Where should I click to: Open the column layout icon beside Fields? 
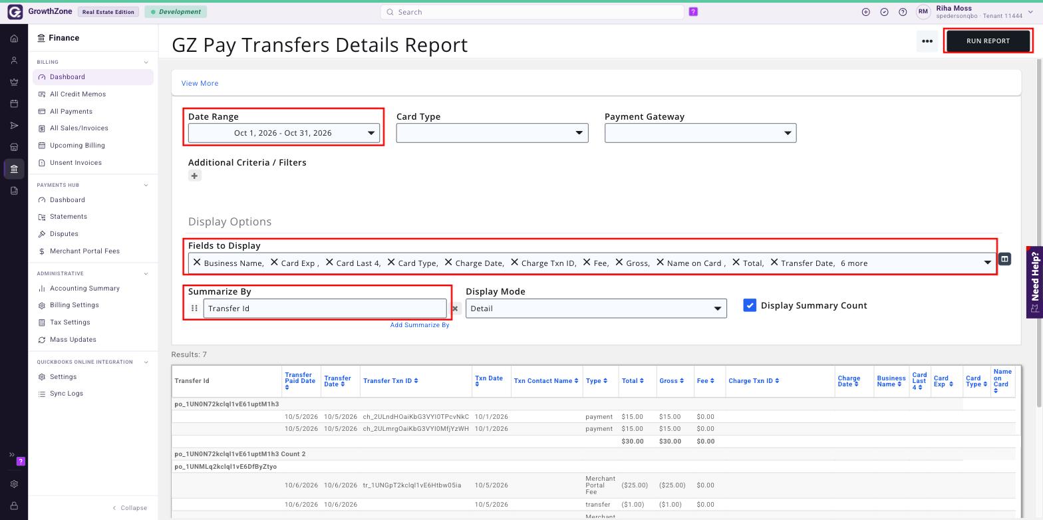(x=1004, y=259)
